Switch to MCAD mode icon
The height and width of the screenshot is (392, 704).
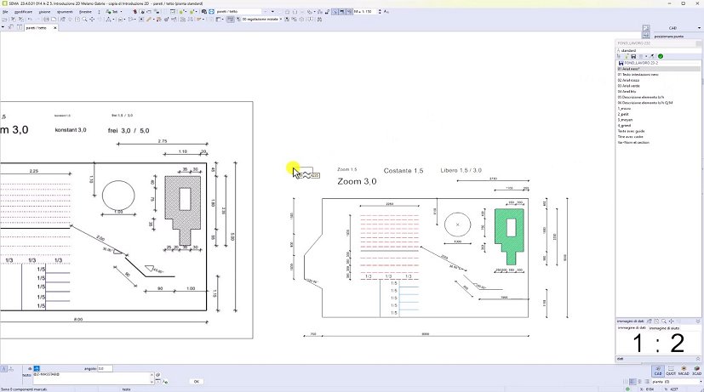coord(684,371)
